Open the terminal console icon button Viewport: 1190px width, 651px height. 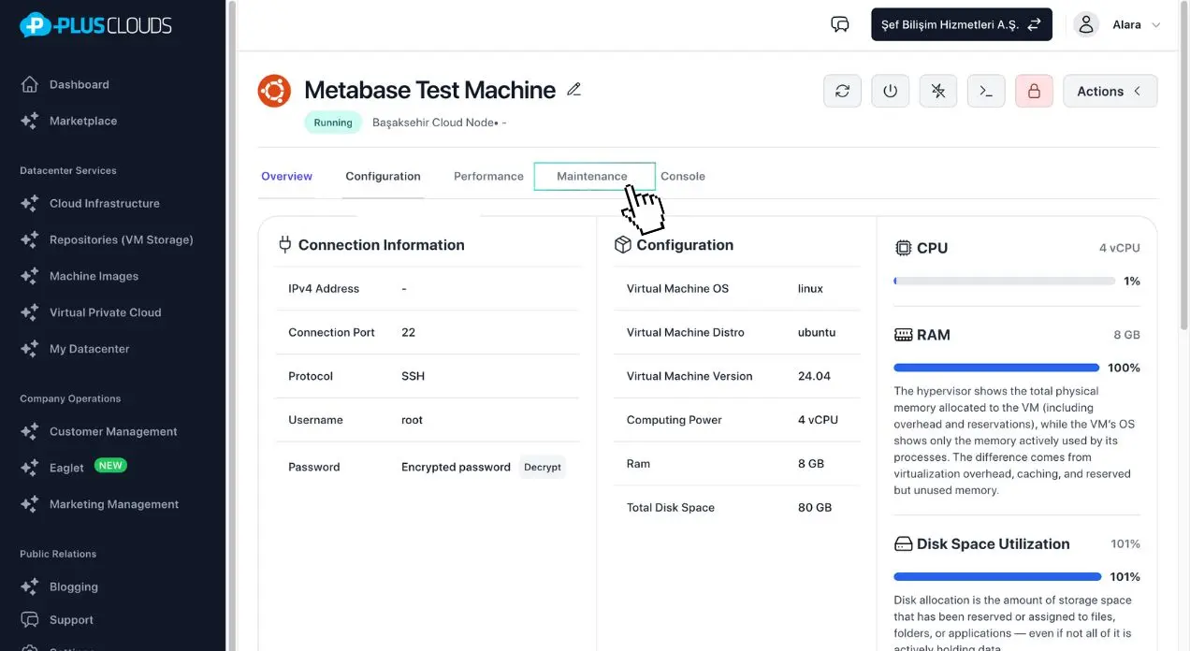tap(985, 91)
